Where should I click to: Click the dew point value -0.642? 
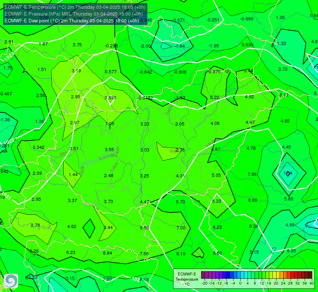146,72
